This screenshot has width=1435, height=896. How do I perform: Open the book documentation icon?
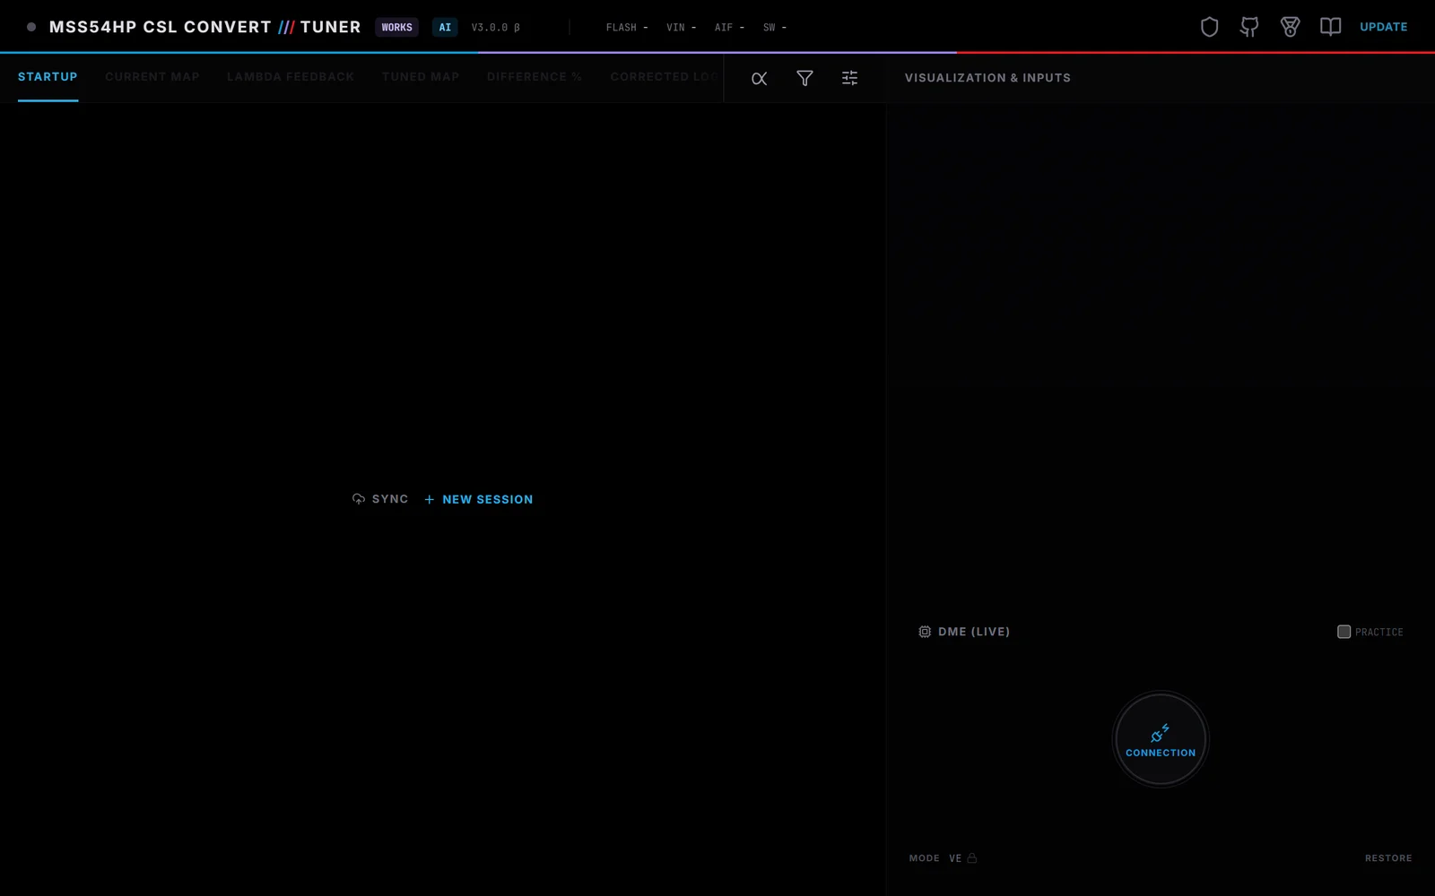1330,27
